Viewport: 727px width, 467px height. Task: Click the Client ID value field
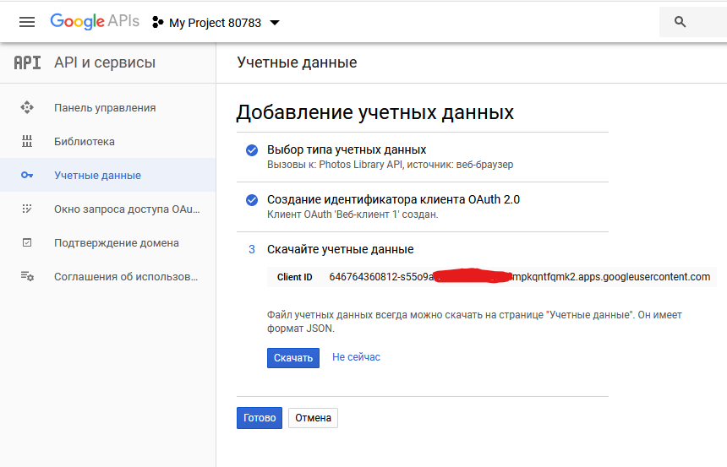[519, 277]
